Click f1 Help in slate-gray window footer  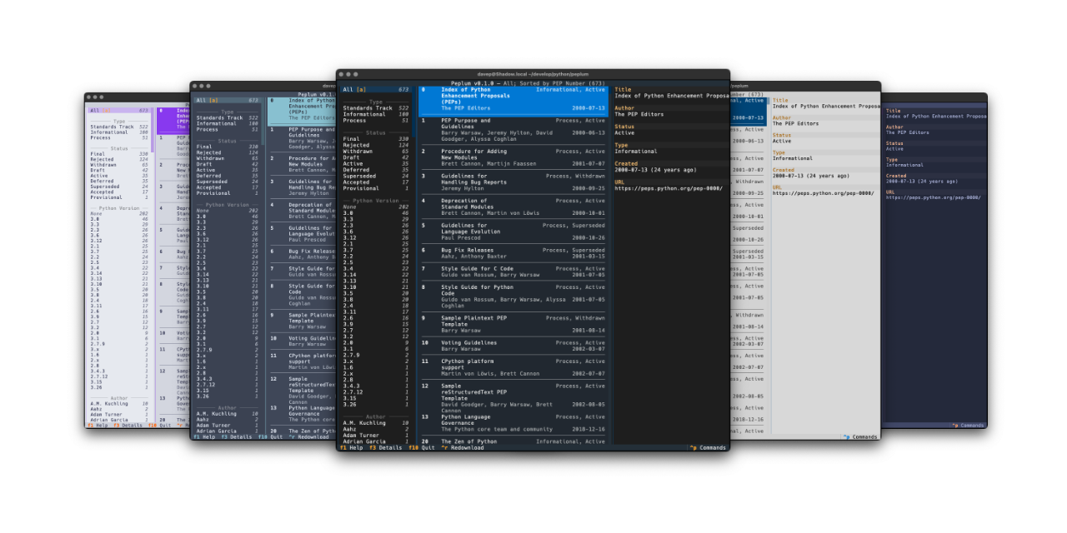pos(206,436)
